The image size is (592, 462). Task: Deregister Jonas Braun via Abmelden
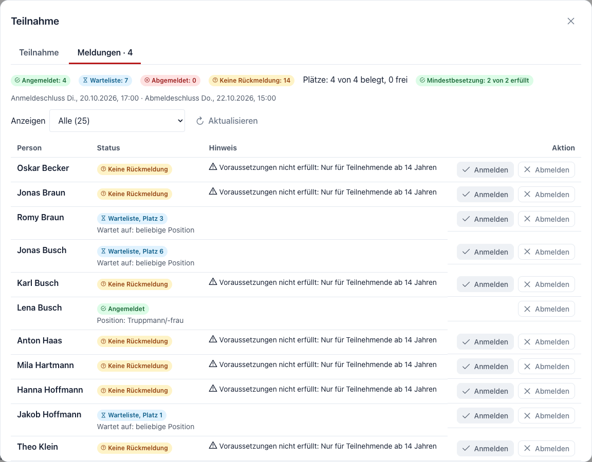[546, 194]
